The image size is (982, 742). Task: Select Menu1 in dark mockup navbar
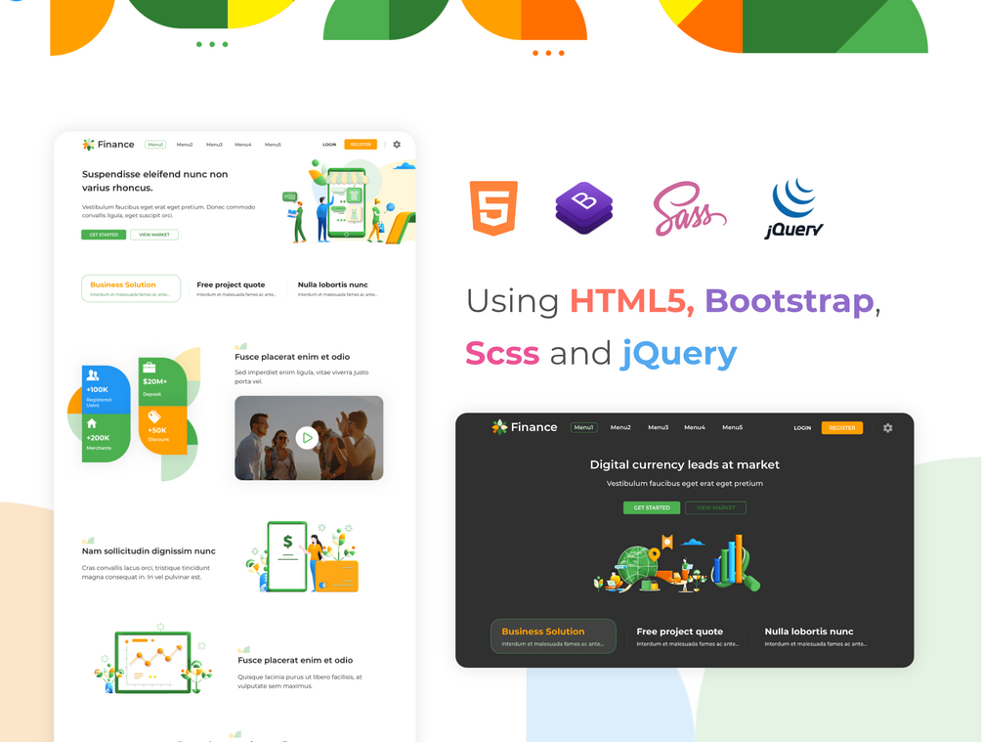[x=584, y=427]
